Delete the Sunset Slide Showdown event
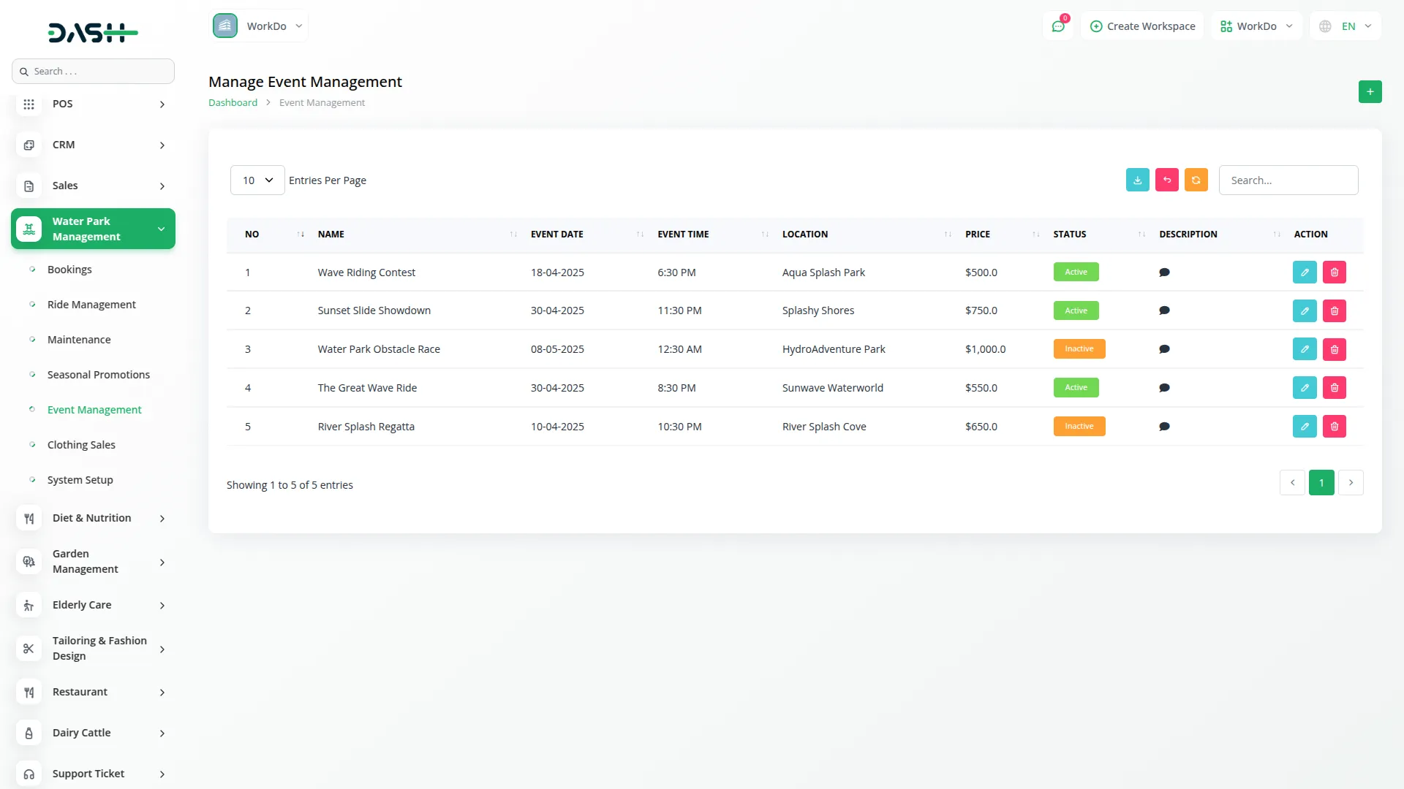 pyautogui.click(x=1334, y=311)
